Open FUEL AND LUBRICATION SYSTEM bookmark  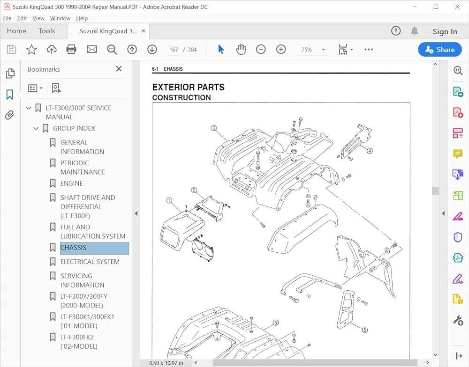point(93,232)
